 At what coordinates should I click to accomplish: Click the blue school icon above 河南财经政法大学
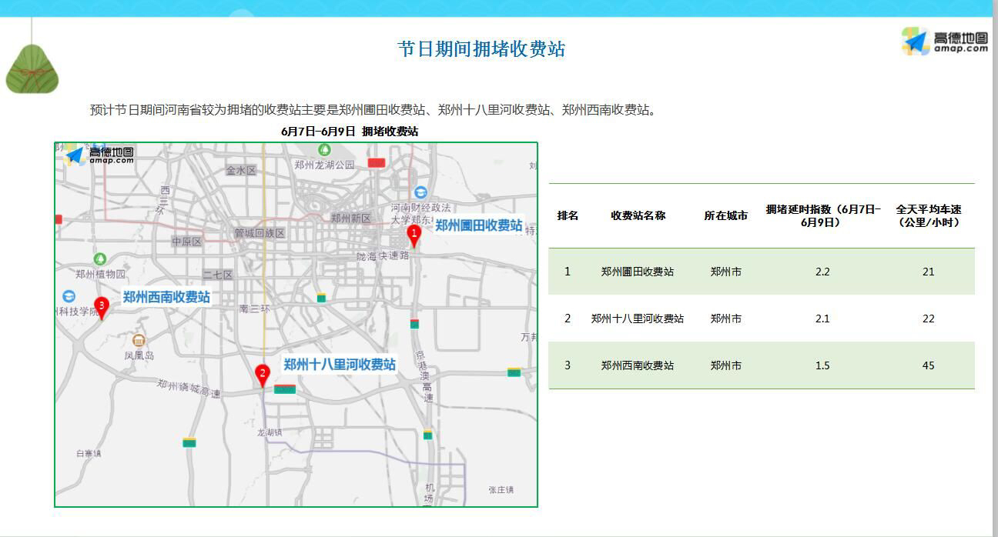click(x=420, y=192)
